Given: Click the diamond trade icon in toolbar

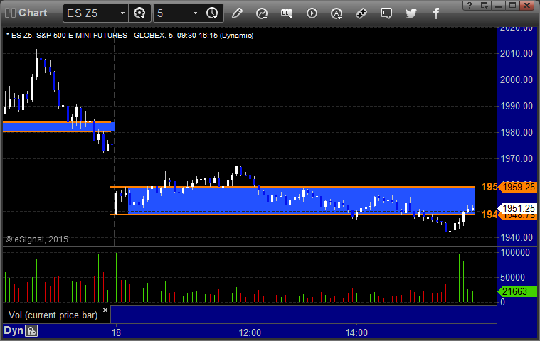Looking at the screenshot, I should click(x=361, y=13).
